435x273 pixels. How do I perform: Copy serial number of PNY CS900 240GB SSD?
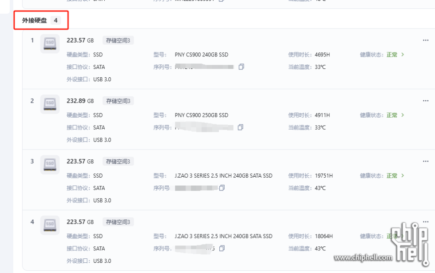(x=241, y=67)
